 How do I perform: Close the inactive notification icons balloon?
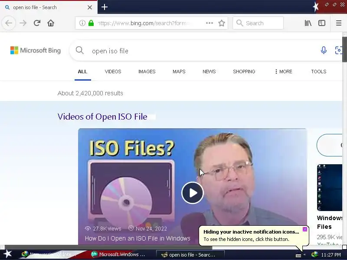305,229
